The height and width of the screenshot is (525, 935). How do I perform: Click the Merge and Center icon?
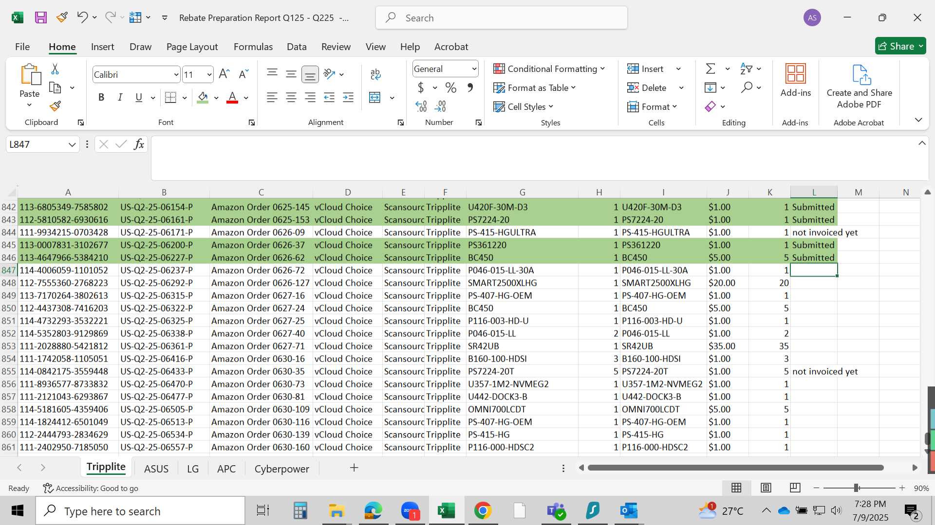pyautogui.click(x=375, y=98)
